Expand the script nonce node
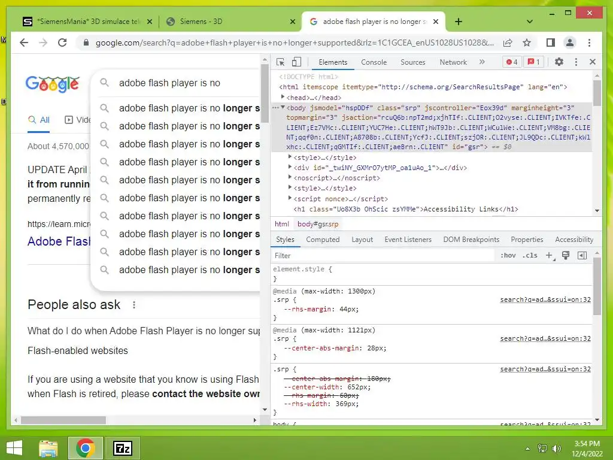This screenshot has height=460, width=613. [290, 198]
